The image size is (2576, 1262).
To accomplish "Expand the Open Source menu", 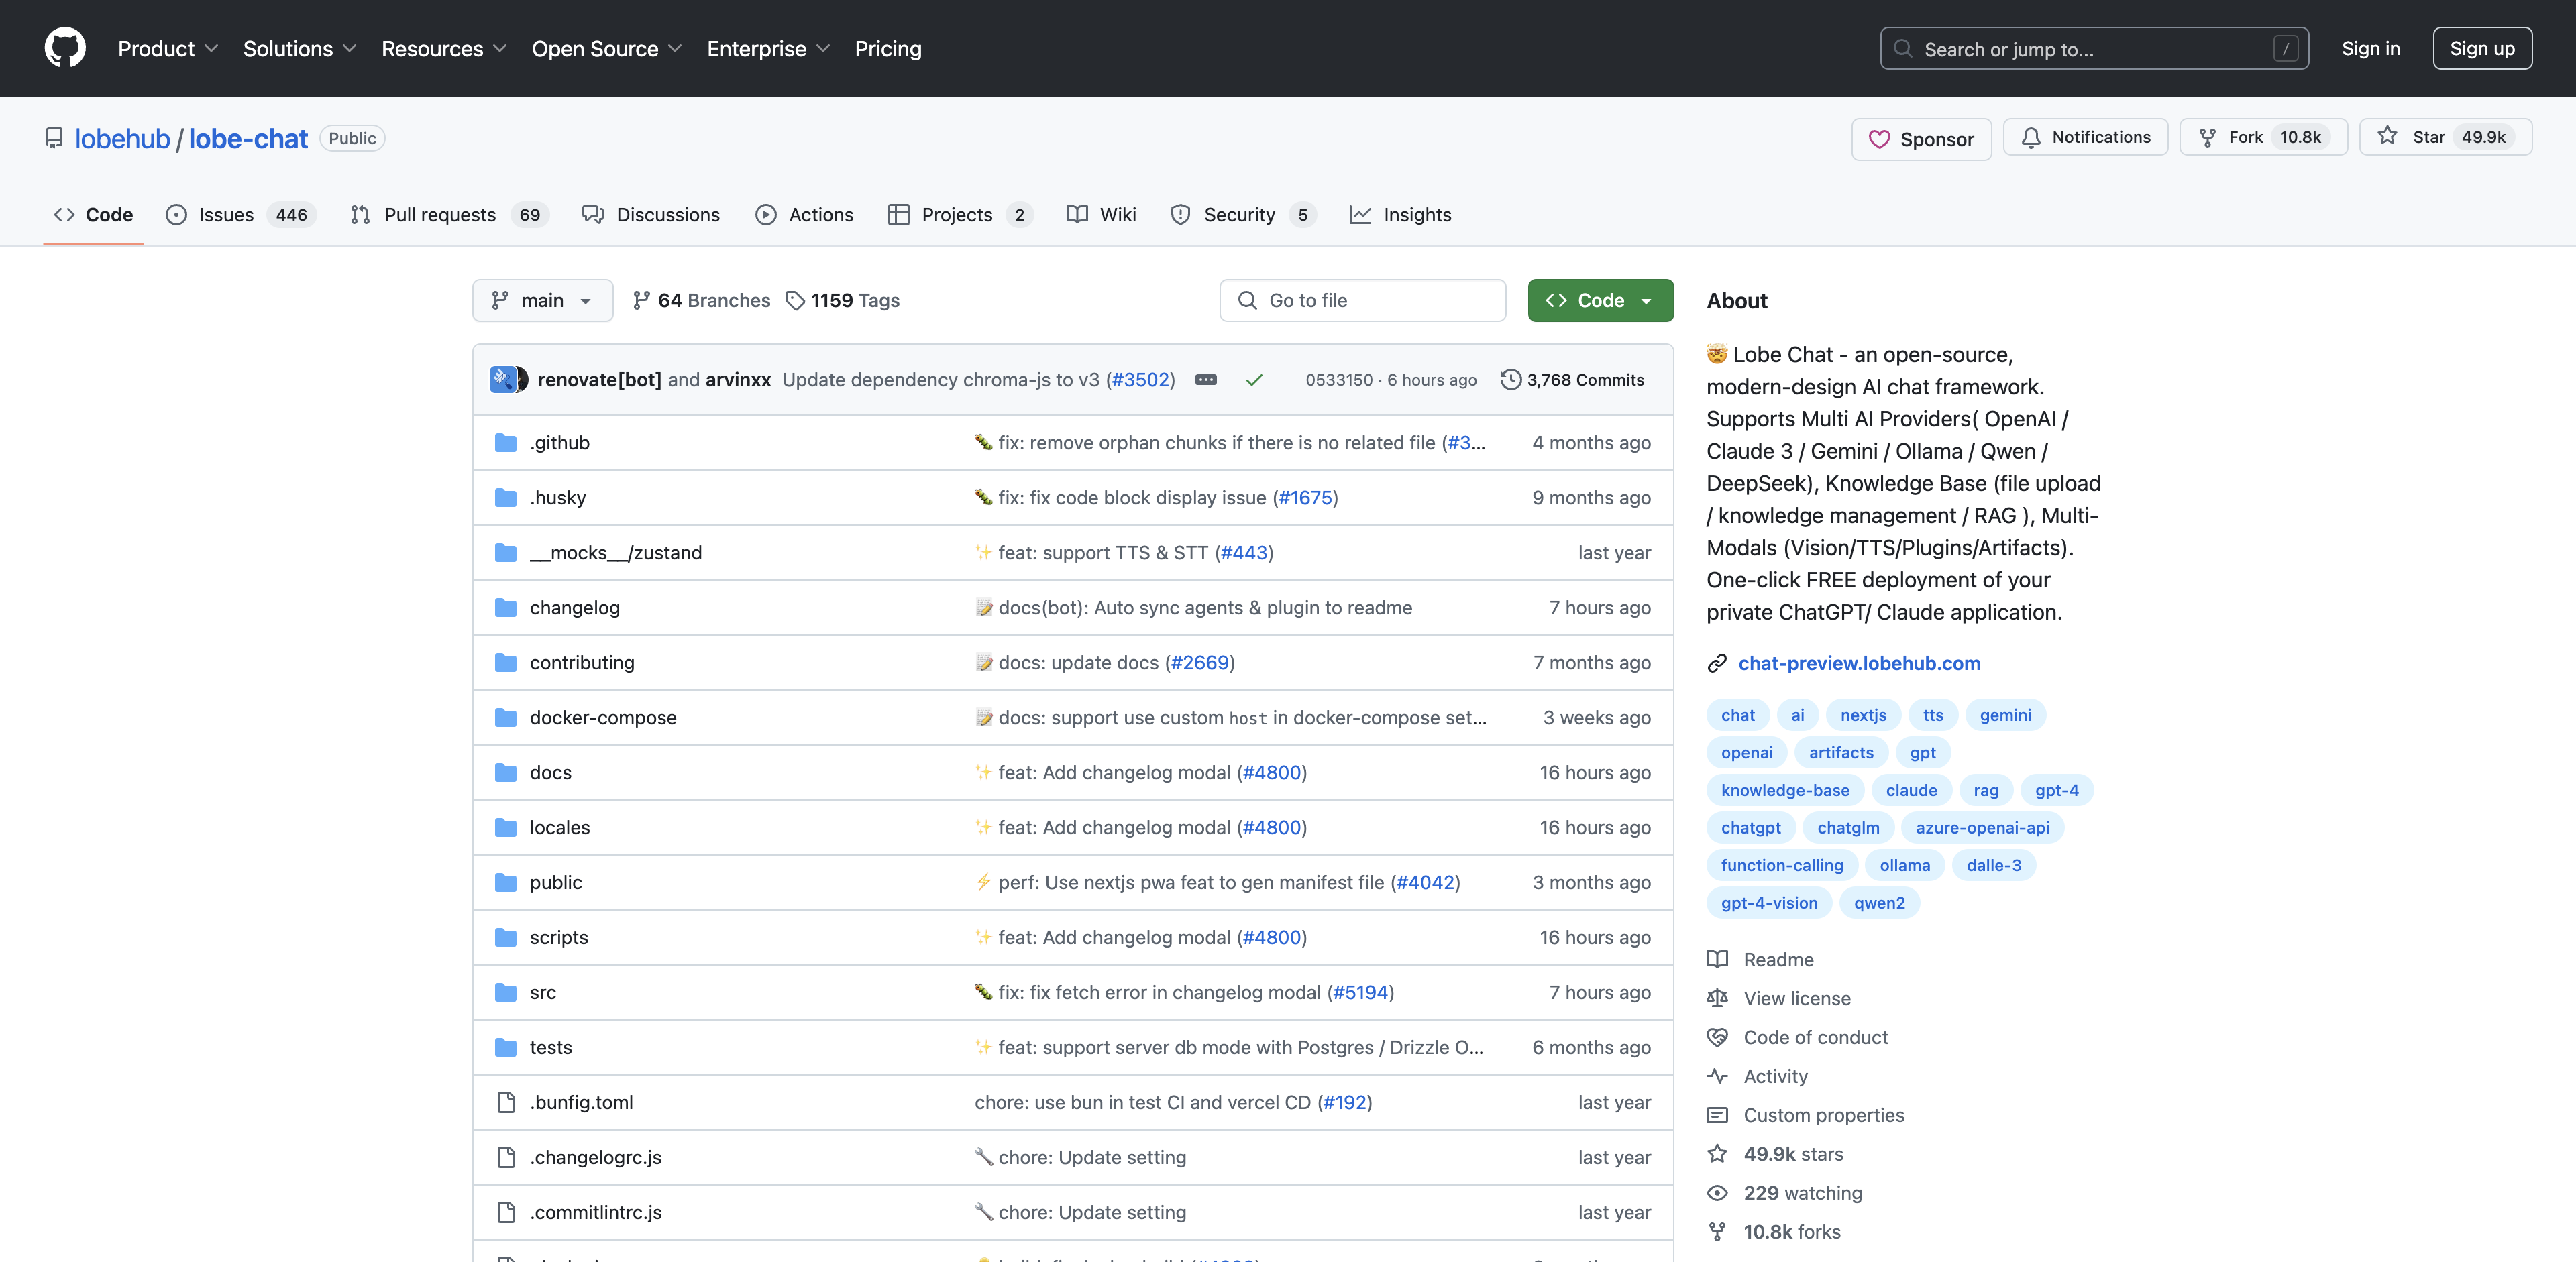I will 606,48.
